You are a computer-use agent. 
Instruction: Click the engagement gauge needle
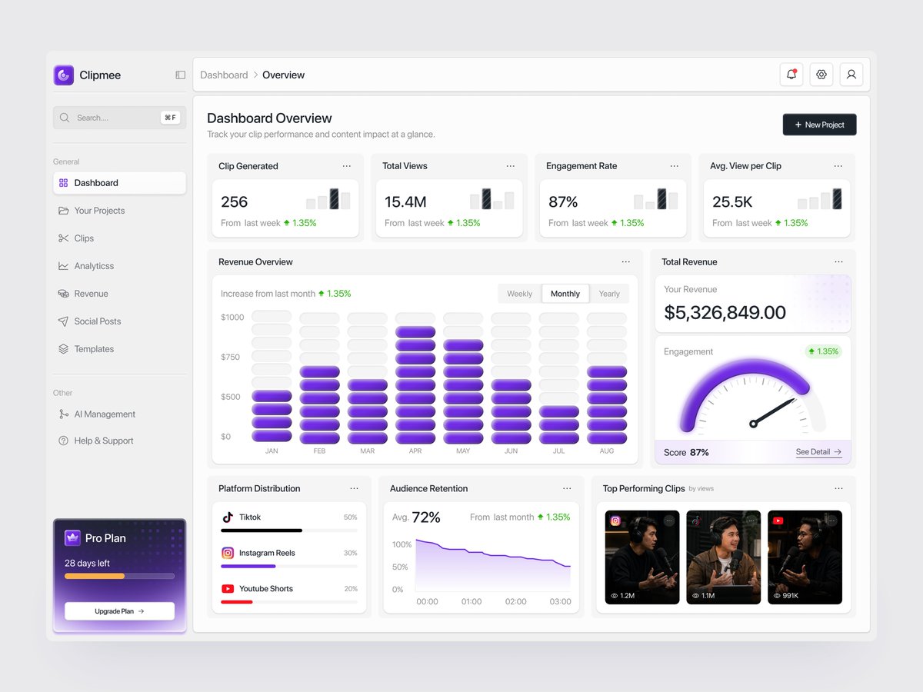point(772,413)
